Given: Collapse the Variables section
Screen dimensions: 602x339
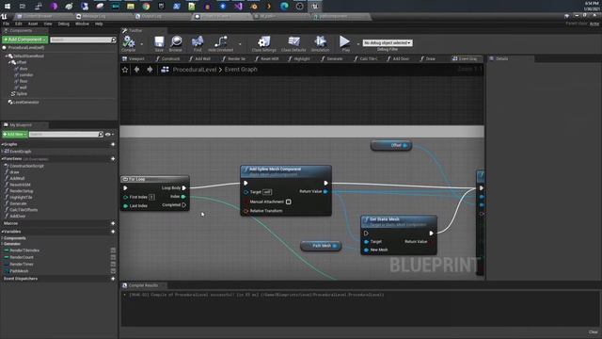Looking at the screenshot, I should click(x=2, y=232).
